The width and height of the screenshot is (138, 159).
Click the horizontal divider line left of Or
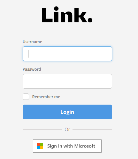tap(42, 130)
